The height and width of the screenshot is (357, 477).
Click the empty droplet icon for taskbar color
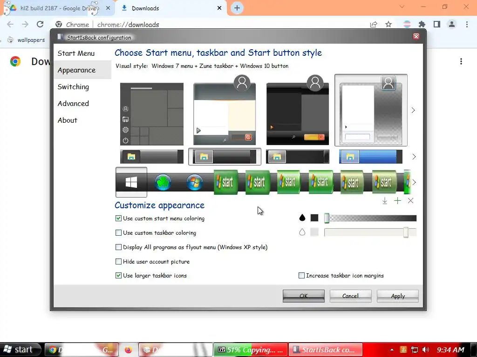302,232
